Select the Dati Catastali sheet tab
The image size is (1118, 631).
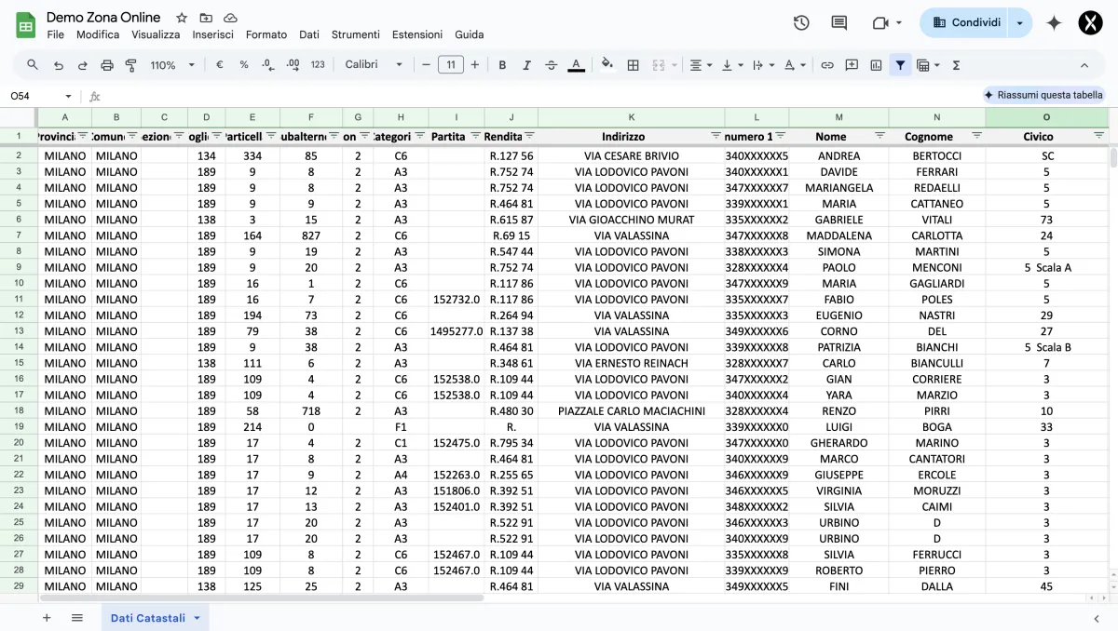[x=155, y=618]
